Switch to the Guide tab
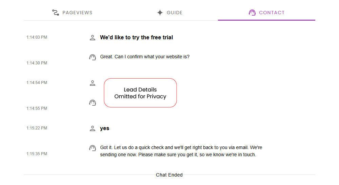 pyautogui.click(x=169, y=13)
